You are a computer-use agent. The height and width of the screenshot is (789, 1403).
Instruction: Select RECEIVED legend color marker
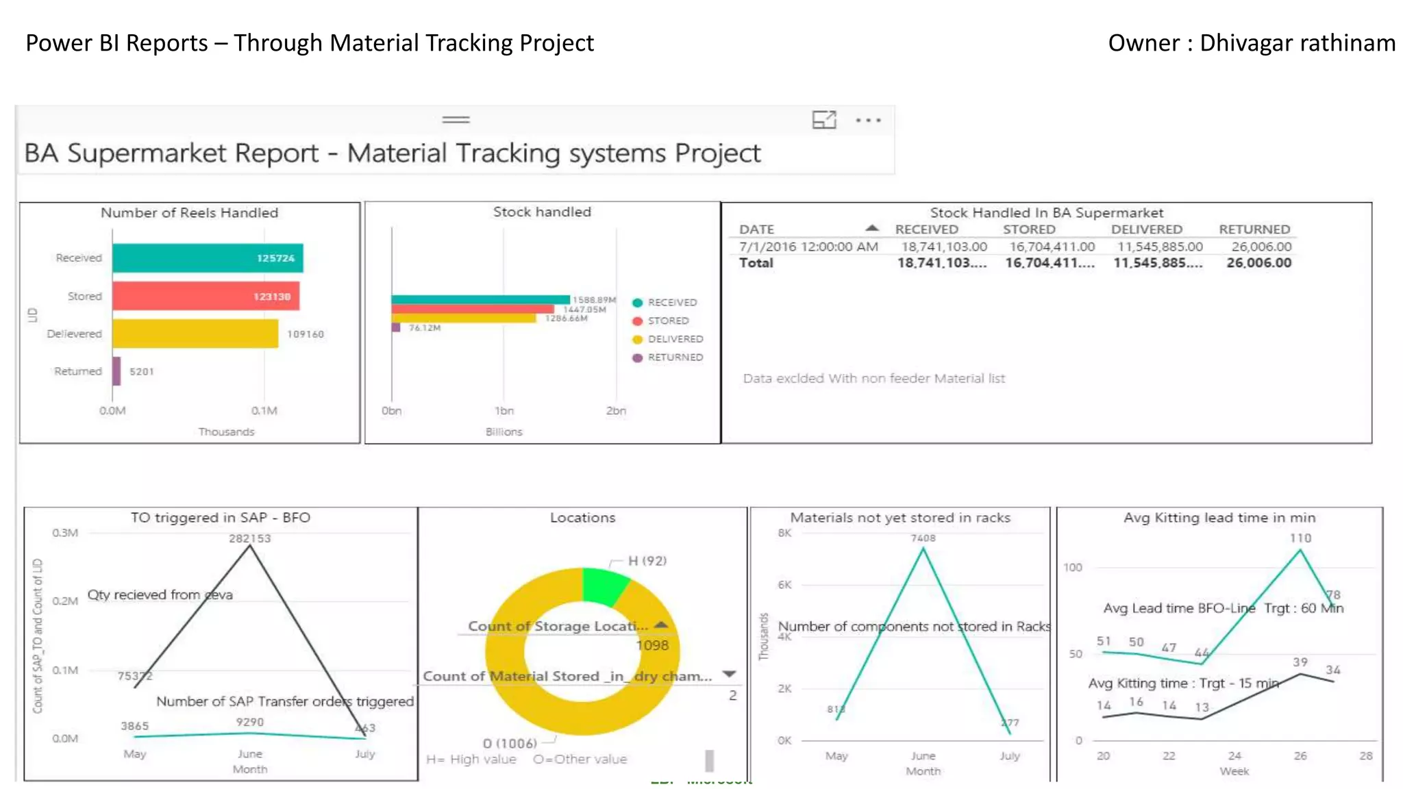[637, 303]
